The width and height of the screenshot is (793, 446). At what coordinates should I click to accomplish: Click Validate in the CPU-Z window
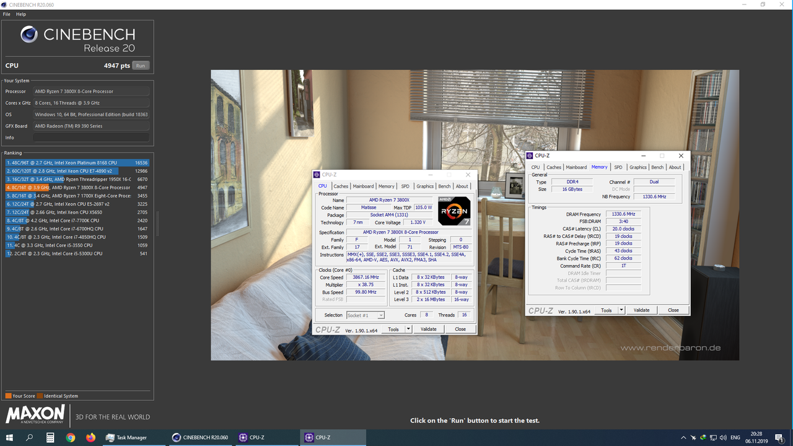click(x=429, y=329)
